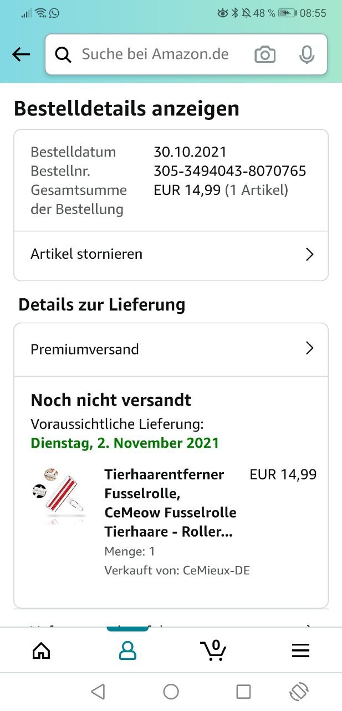The image size is (342, 711).
Task: Open the shopping cart
Action: [x=213, y=650]
